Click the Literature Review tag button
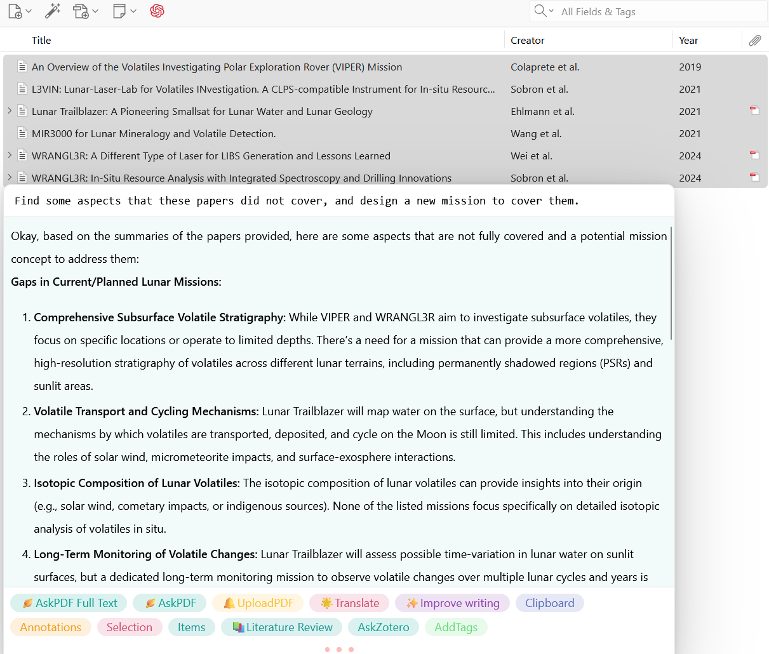769x654 pixels. click(282, 627)
